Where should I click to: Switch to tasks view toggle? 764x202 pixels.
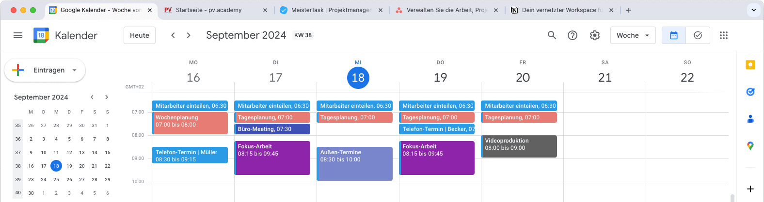coord(698,35)
